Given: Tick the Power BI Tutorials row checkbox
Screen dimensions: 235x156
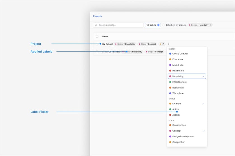Looking at the screenshot, I should pyautogui.click(x=97, y=52).
